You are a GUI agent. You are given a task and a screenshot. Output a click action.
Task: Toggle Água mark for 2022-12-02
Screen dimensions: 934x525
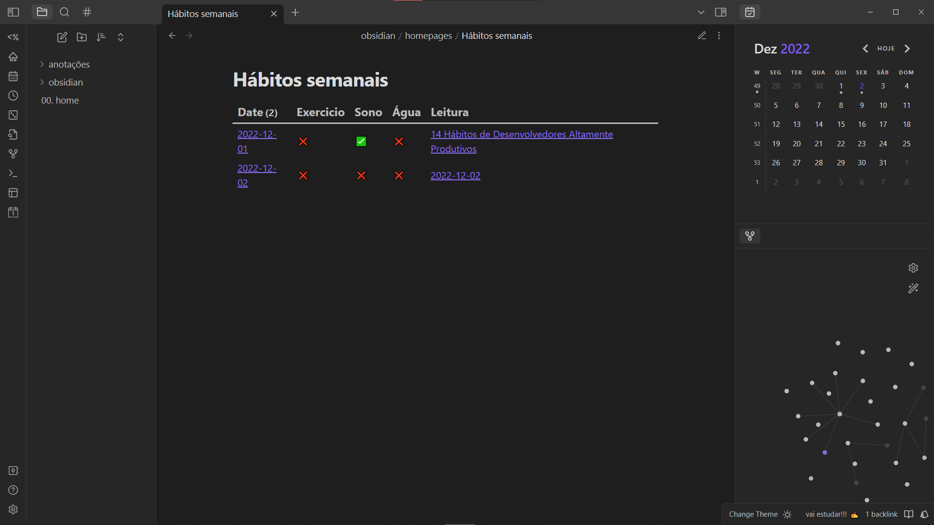[x=399, y=175]
